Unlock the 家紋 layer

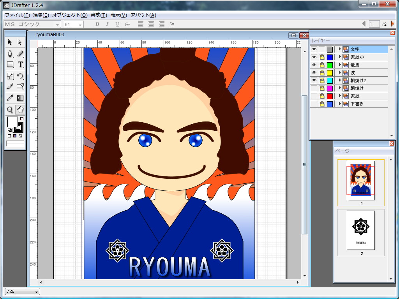[322, 96]
